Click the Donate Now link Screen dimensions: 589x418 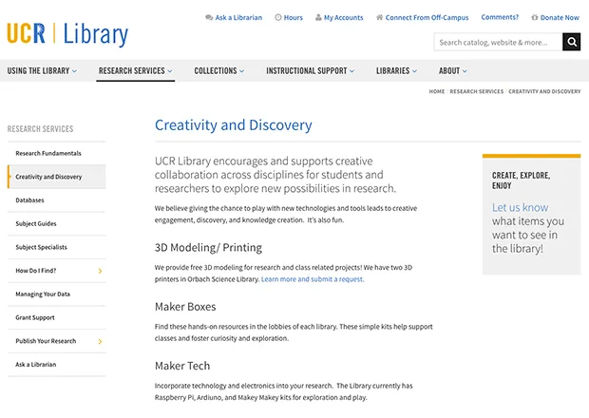tap(560, 17)
